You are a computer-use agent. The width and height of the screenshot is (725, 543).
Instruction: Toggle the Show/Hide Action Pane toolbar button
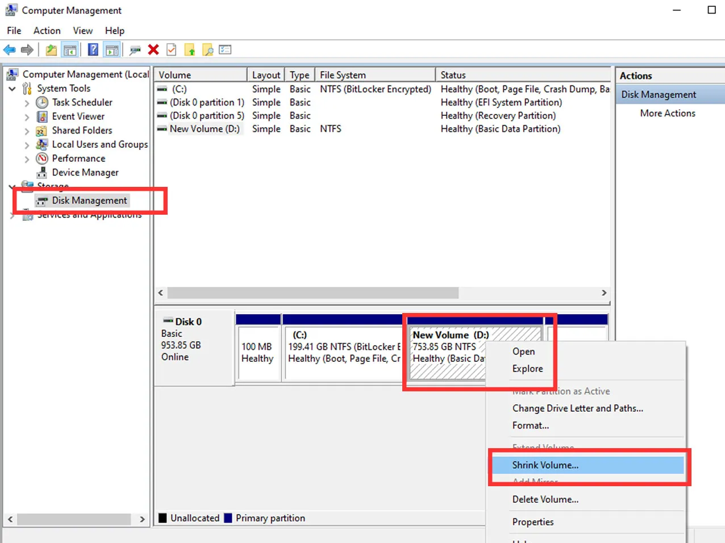tap(112, 50)
